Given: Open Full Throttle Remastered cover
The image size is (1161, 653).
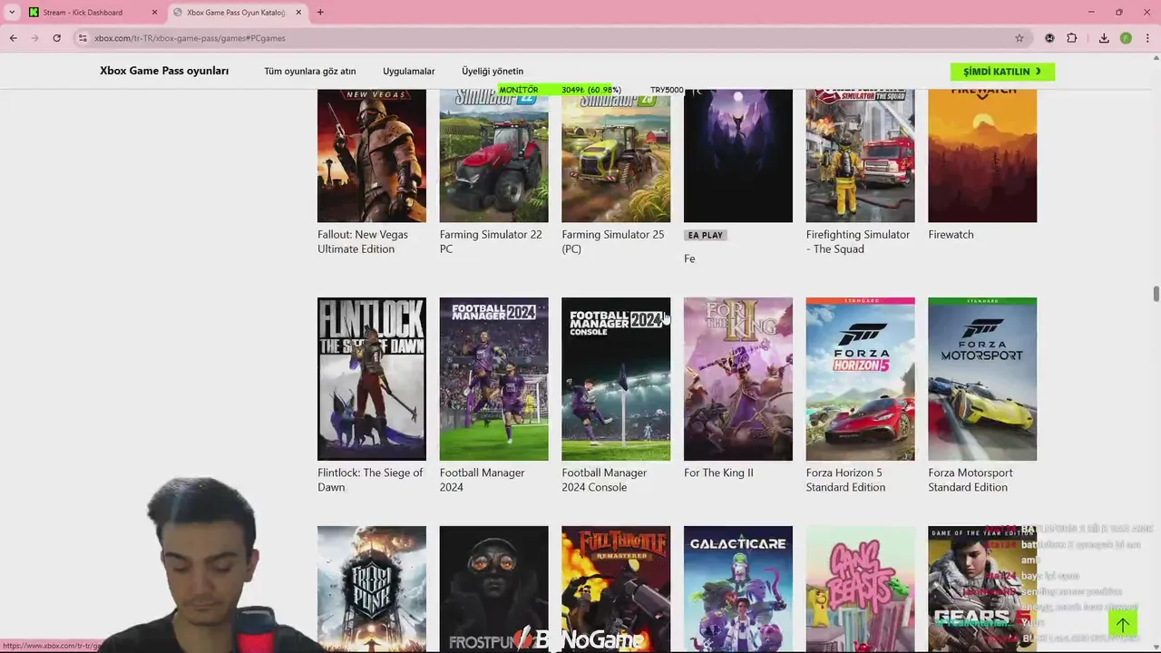Looking at the screenshot, I should pos(616,590).
